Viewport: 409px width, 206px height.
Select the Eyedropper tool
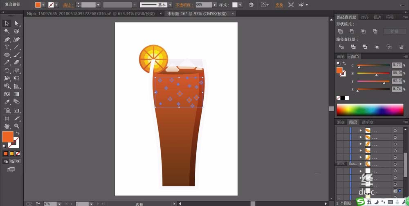tap(7, 102)
